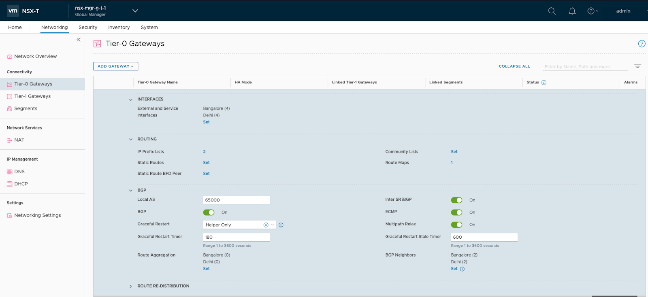Switch to the Security tab

click(88, 28)
